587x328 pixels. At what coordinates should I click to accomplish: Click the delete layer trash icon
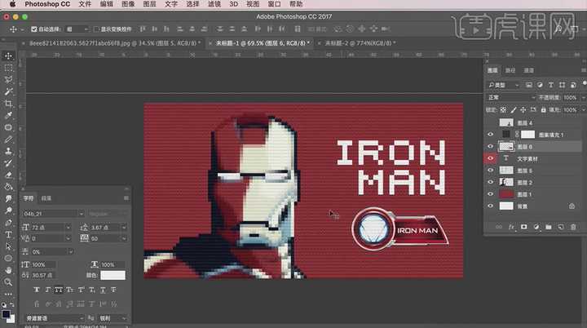click(573, 227)
